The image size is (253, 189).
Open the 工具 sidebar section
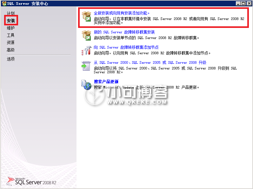tap(11, 35)
